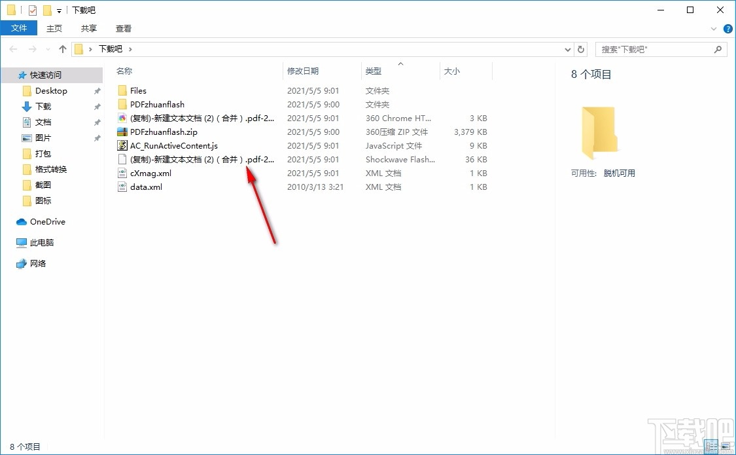
Task: Click inside the search box
Action: (x=654, y=49)
